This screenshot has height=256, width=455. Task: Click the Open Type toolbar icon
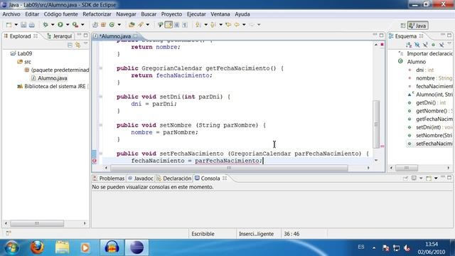[132, 25]
